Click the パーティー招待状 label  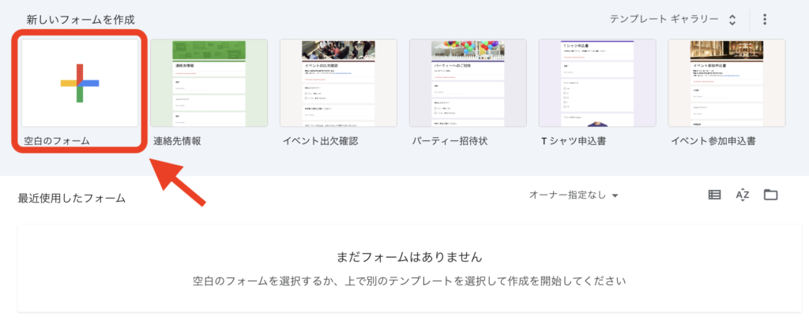(x=450, y=141)
